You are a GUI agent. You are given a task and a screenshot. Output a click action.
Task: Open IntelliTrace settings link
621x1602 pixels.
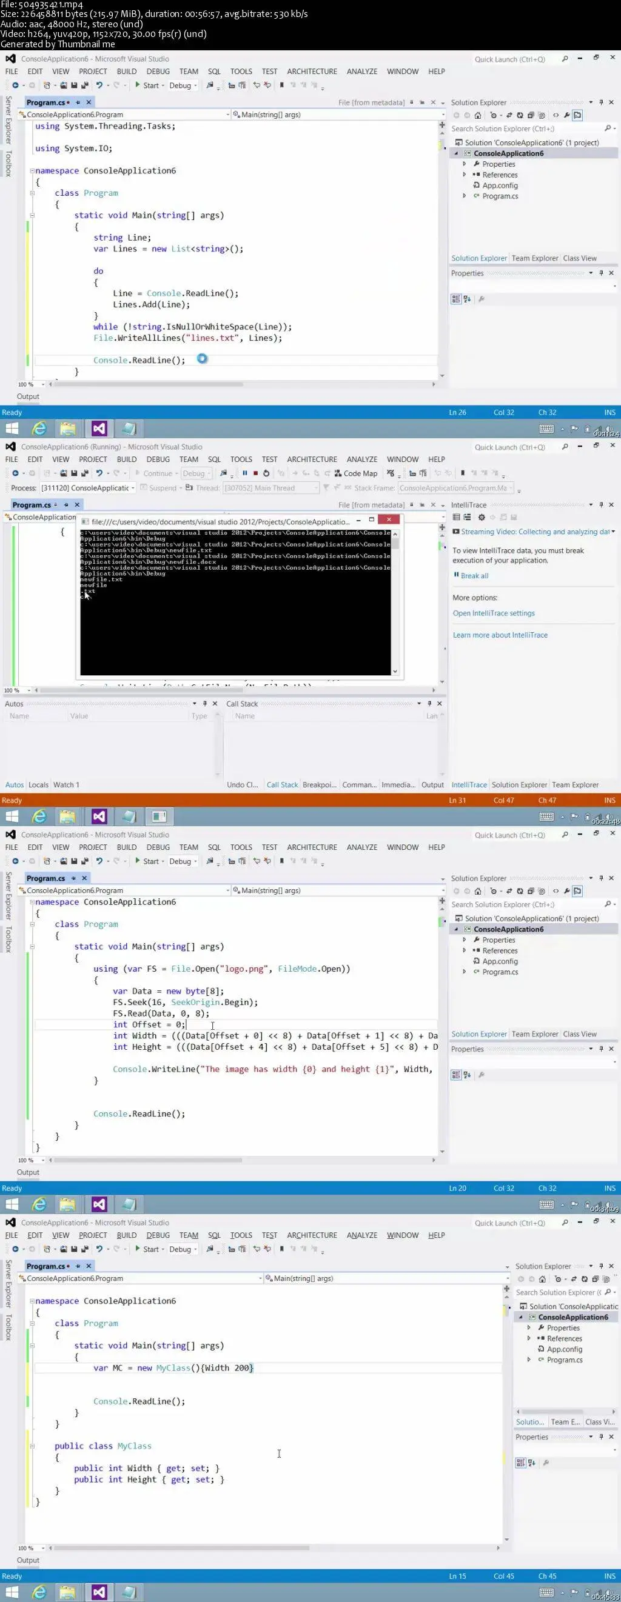pos(494,613)
